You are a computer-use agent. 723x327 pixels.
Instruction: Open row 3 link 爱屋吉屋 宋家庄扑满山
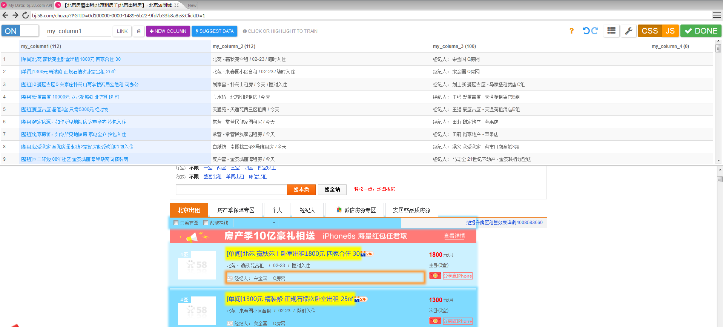[x=80, y=84]
